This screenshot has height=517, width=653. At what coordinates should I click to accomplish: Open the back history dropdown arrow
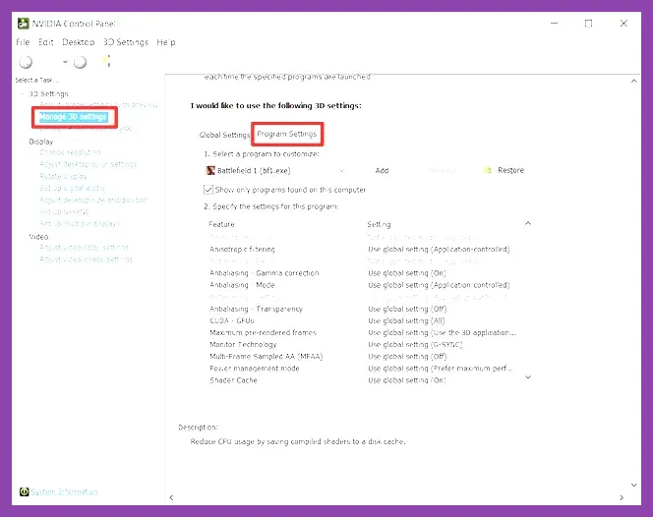65,62
